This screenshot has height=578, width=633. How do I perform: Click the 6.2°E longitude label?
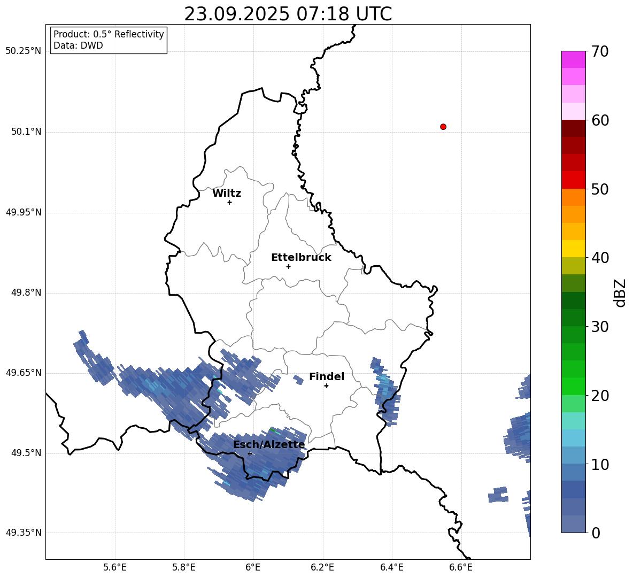point(322,567)
